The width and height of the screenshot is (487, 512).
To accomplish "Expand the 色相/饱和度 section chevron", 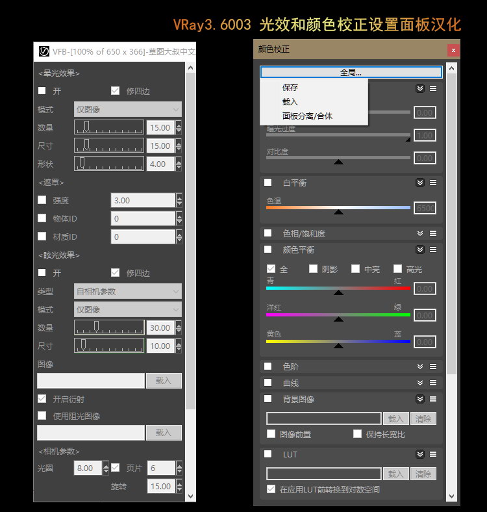I will pyautogui.click(x=420, y=233).
